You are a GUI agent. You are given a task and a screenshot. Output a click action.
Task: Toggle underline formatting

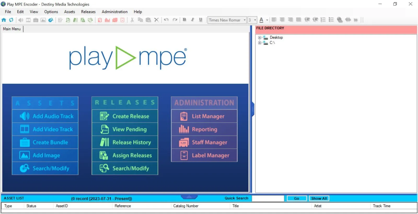[x=201, y=20]
